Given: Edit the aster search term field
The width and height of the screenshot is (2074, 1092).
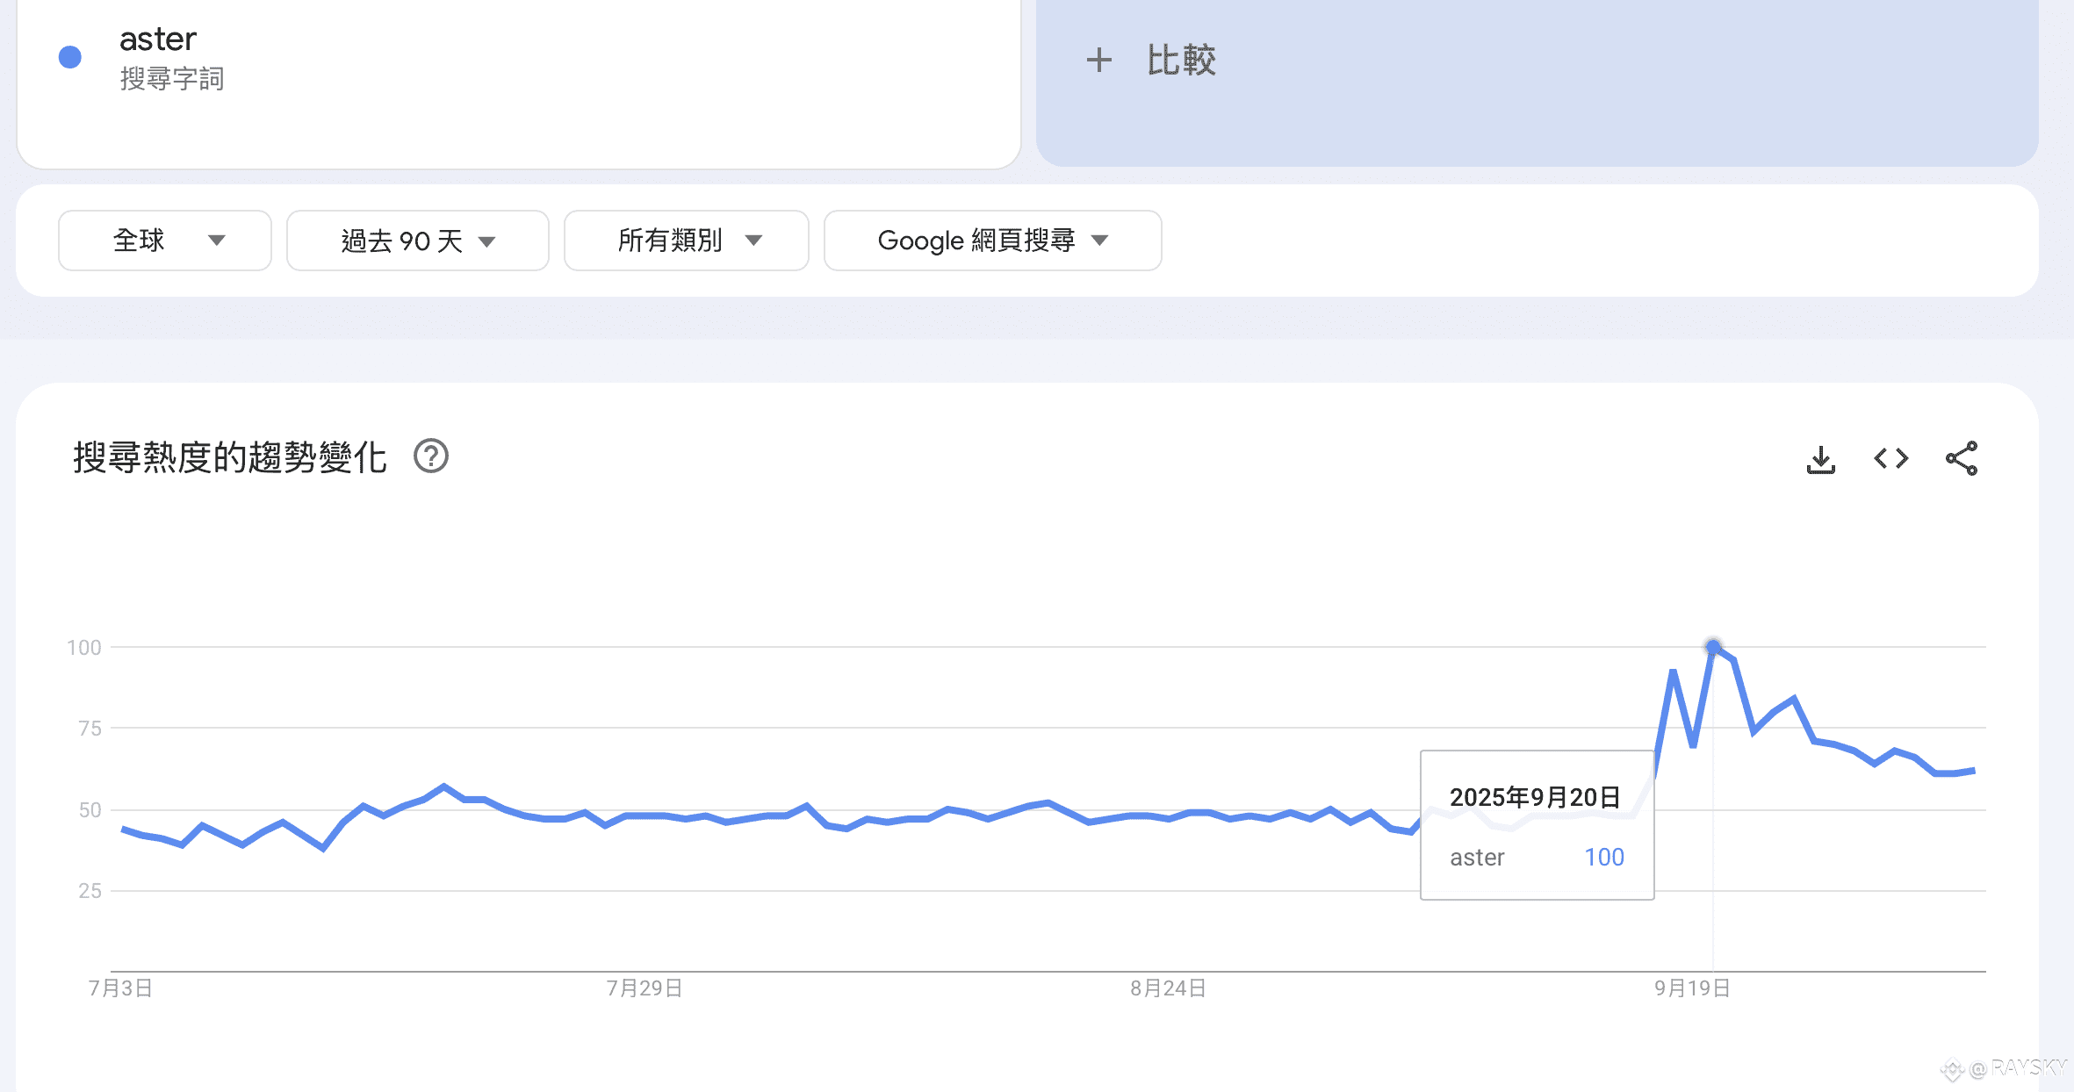Looking at the screenshot, I should (158, 40).
